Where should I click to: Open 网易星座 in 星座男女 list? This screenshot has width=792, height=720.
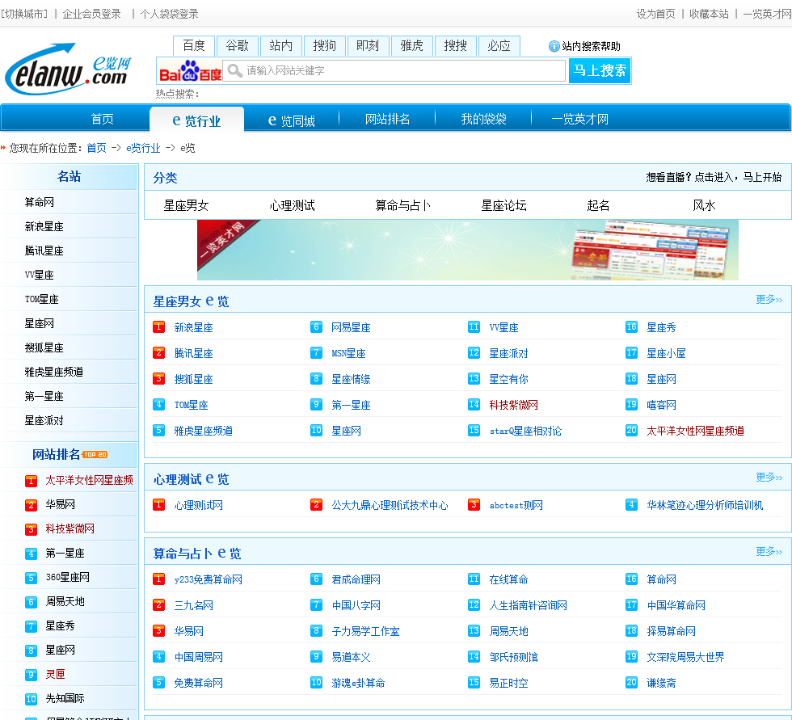click(351, 327)
